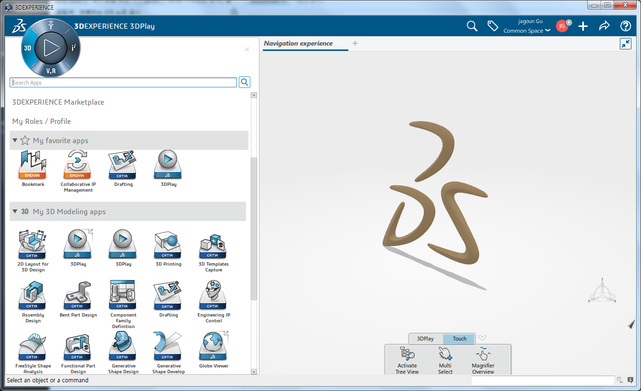Viewport: 641px width, 391px height.
Task: Open My Roles / Profile link
Action: point(41,121)
